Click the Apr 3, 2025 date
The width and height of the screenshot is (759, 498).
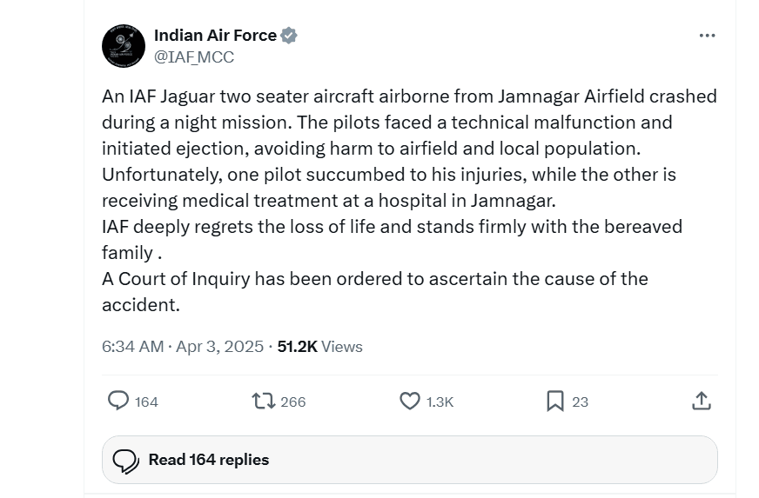(219, 346)
